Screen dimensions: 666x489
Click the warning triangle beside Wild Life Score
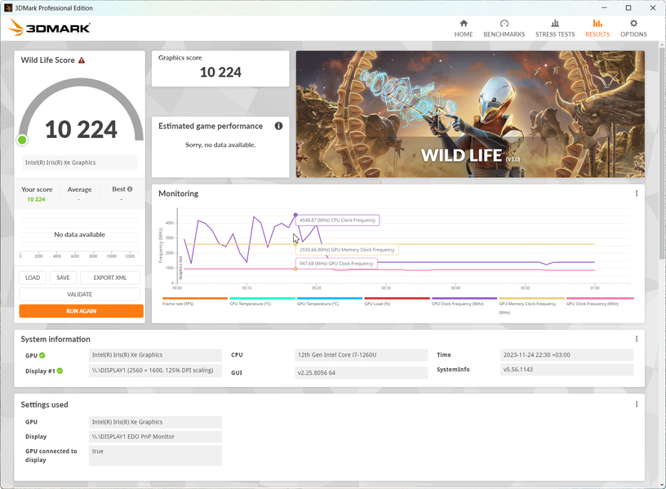[x=82, y=60]
